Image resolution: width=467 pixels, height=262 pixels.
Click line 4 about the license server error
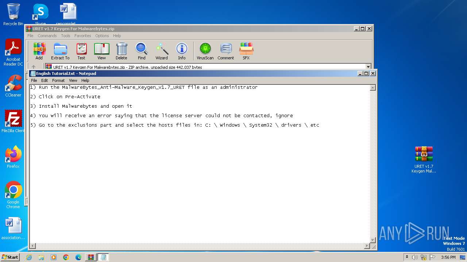[161, 116]
